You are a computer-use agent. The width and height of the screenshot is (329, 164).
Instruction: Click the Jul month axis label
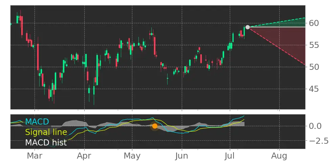coord(230,156)
